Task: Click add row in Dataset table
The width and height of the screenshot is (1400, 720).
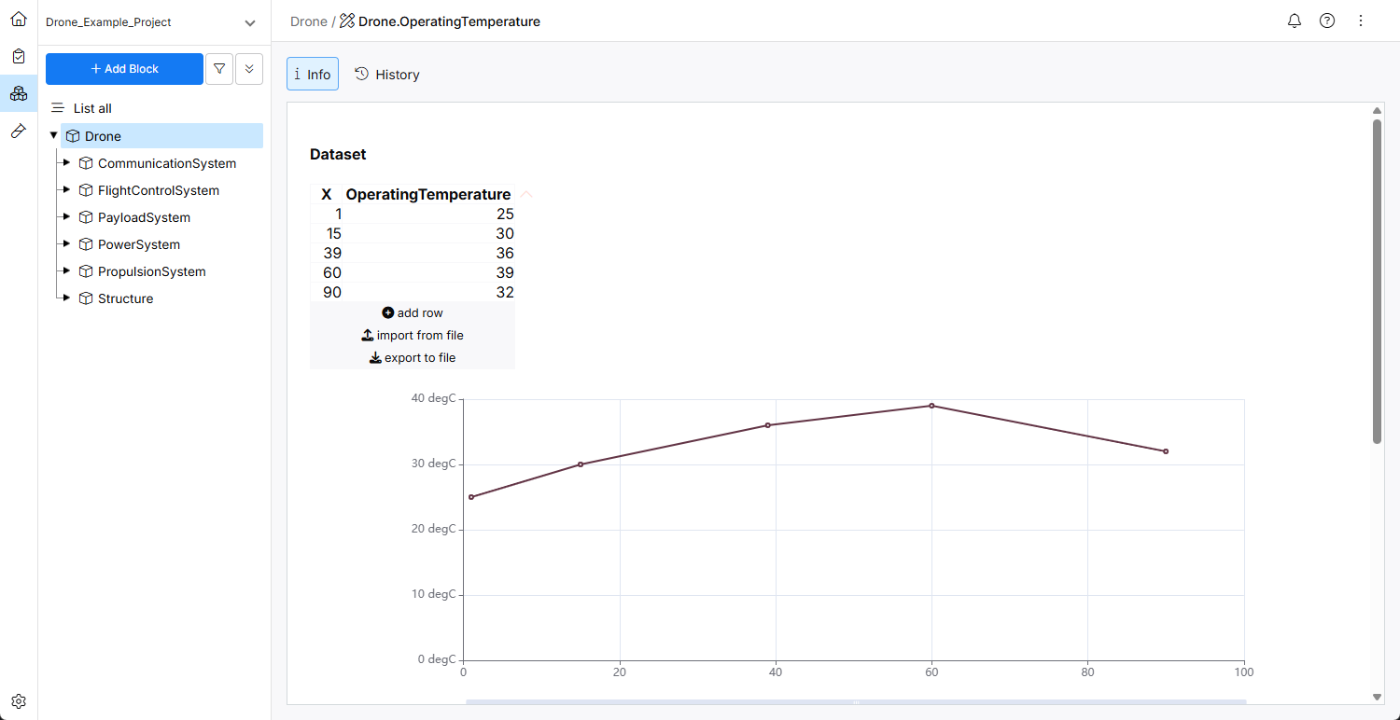Action: [413, 313]
